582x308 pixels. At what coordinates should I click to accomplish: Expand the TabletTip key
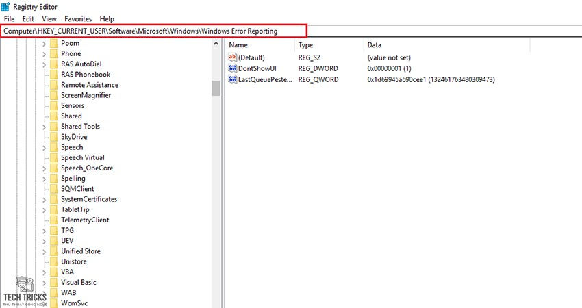(45, 210)
